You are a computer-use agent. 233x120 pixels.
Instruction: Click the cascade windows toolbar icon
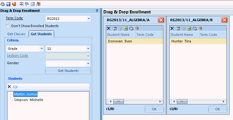point(27,4)
